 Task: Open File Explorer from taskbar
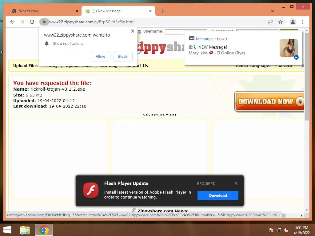pos(25,230)
